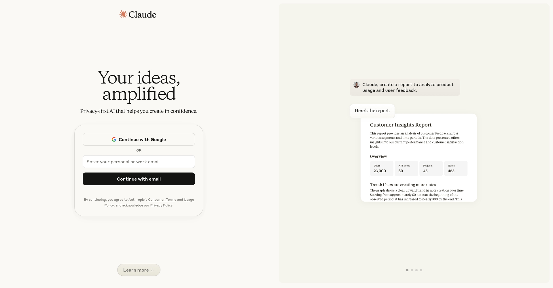The height and width of the screenshot is (288, 553).
Task: Click the NPS score 80 tile
Action: [406, 168]
